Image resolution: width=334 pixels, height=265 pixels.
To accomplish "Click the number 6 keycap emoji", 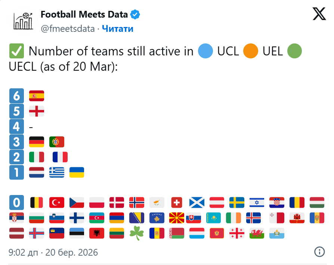I will 16,96.
